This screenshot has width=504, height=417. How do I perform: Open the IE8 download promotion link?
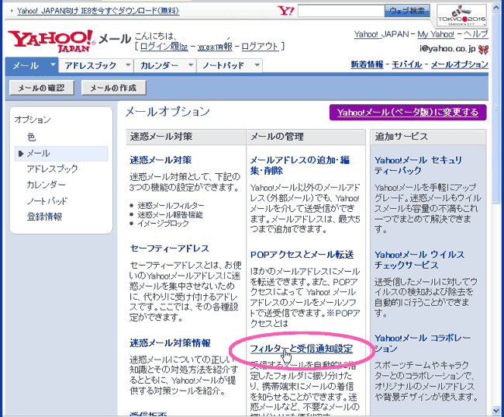point(98,11)
